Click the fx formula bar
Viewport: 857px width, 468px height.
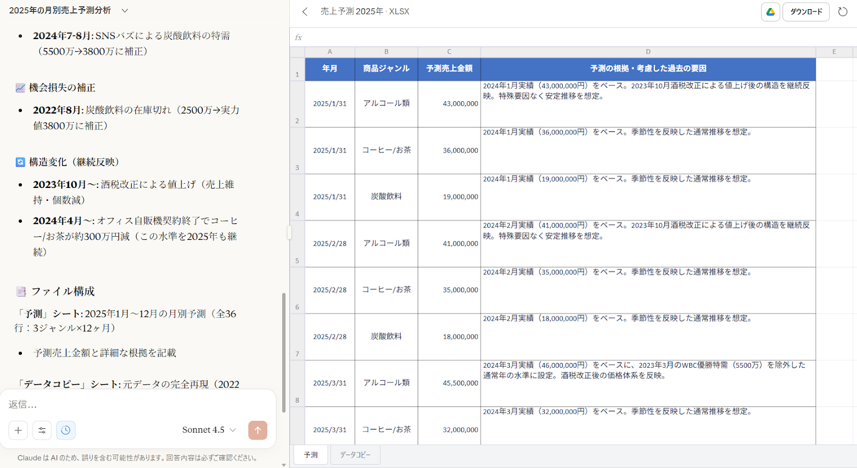click(573, 37)
